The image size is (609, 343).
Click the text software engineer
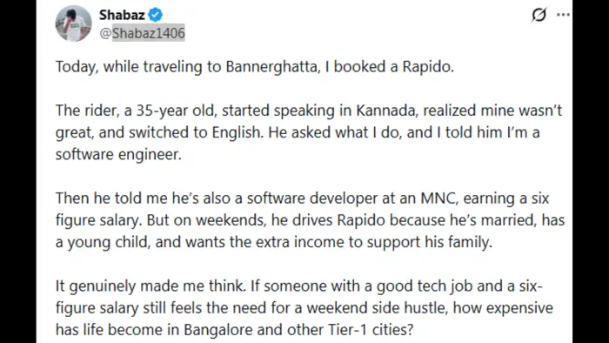[x=118, y=155]
